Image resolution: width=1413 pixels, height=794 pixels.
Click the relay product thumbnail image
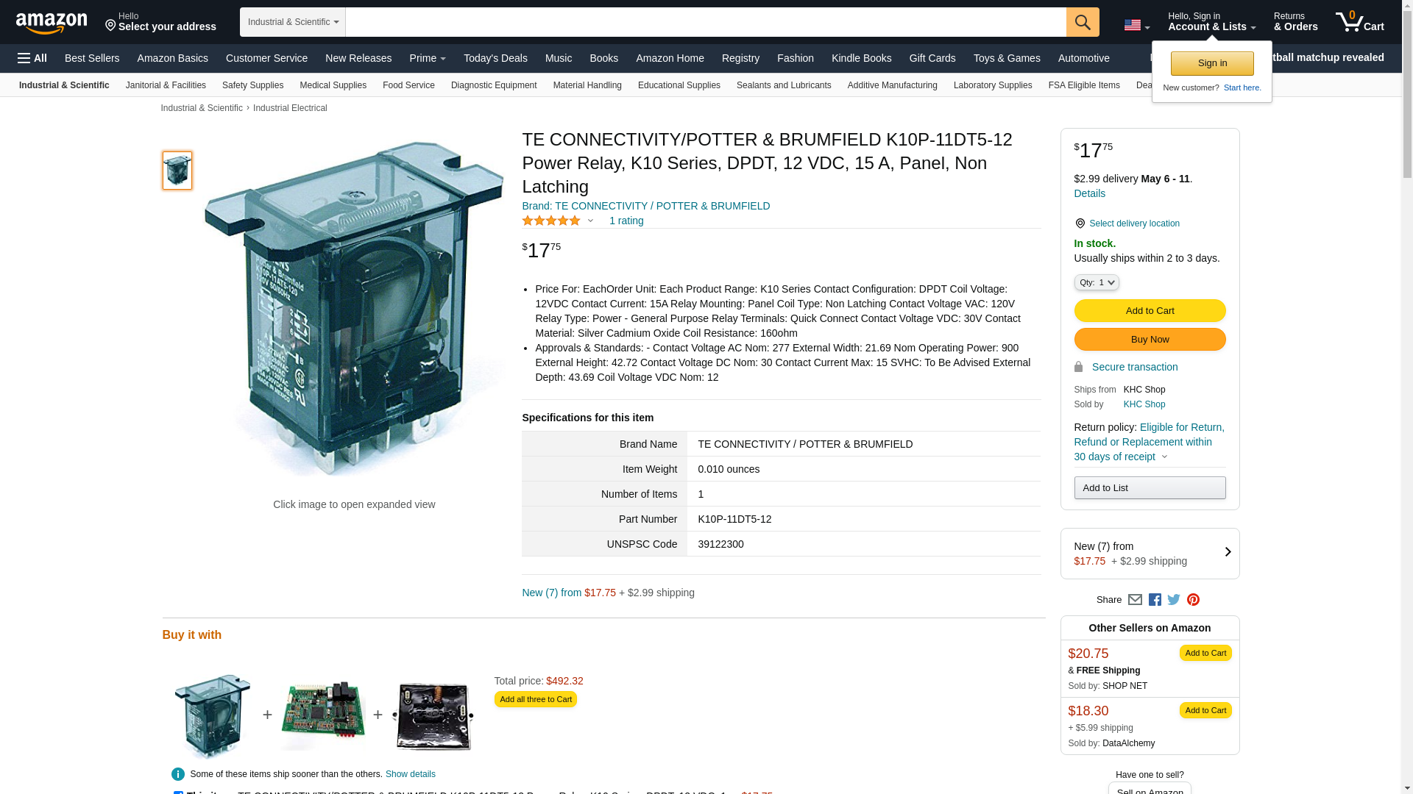(x=177, y=171)
